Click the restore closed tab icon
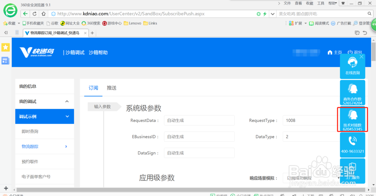The height and width of the screenshot is (196, 376). [x=365, y=33]
